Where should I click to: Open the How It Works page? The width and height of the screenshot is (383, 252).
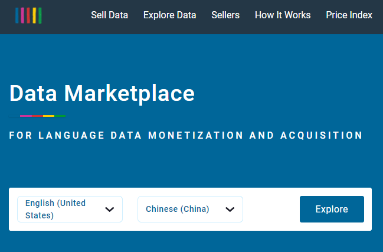283,15
